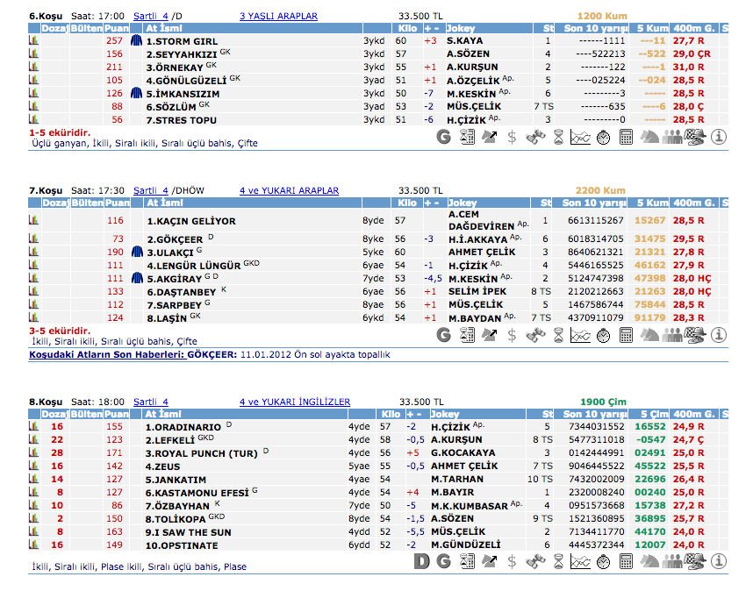The image size is (753, 591).
Task: Click the binoculars icon in race 6 toolbar
Action: click(x=535, y=137)
